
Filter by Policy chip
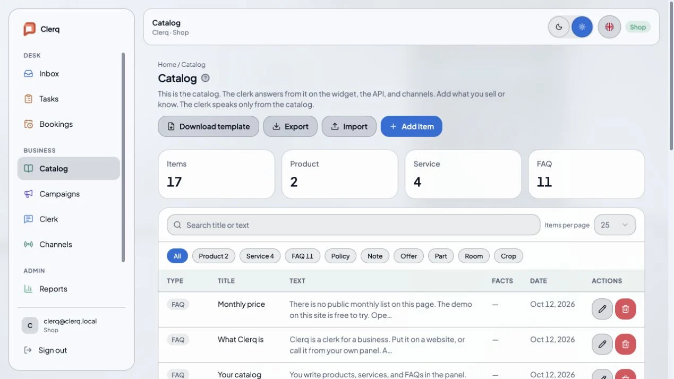(x=340, y=256)
